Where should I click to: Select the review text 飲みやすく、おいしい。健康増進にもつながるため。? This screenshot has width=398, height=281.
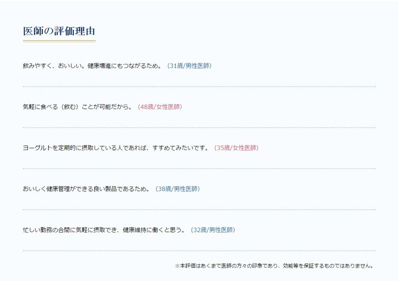point(92,66)
